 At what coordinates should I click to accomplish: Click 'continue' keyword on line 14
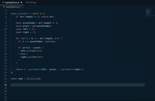click(50, 42)
